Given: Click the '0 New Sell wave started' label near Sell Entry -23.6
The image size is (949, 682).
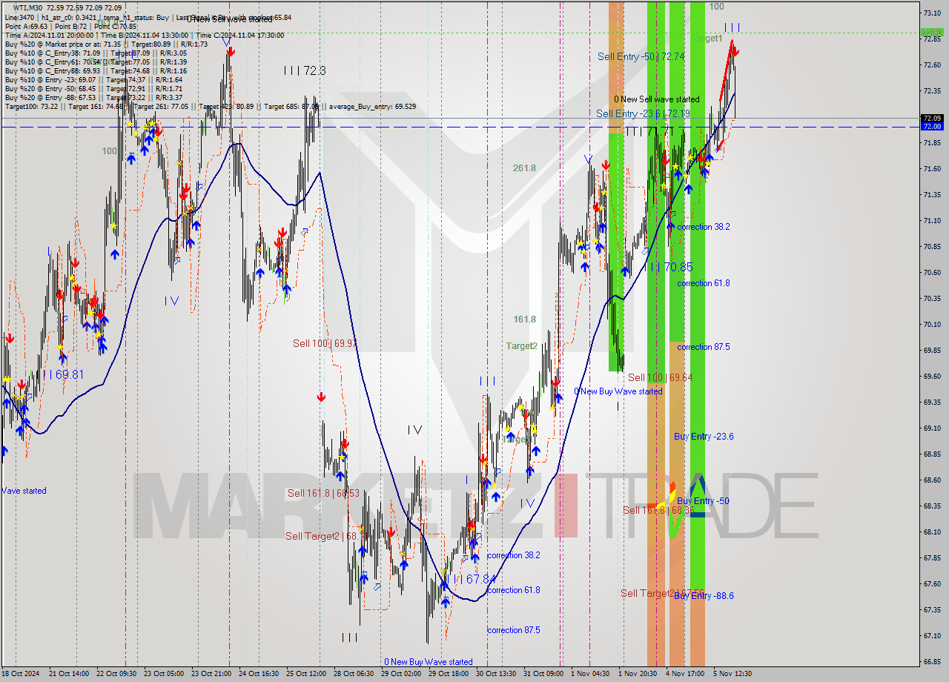Looking at the screenshot, I should coord(656,99).
